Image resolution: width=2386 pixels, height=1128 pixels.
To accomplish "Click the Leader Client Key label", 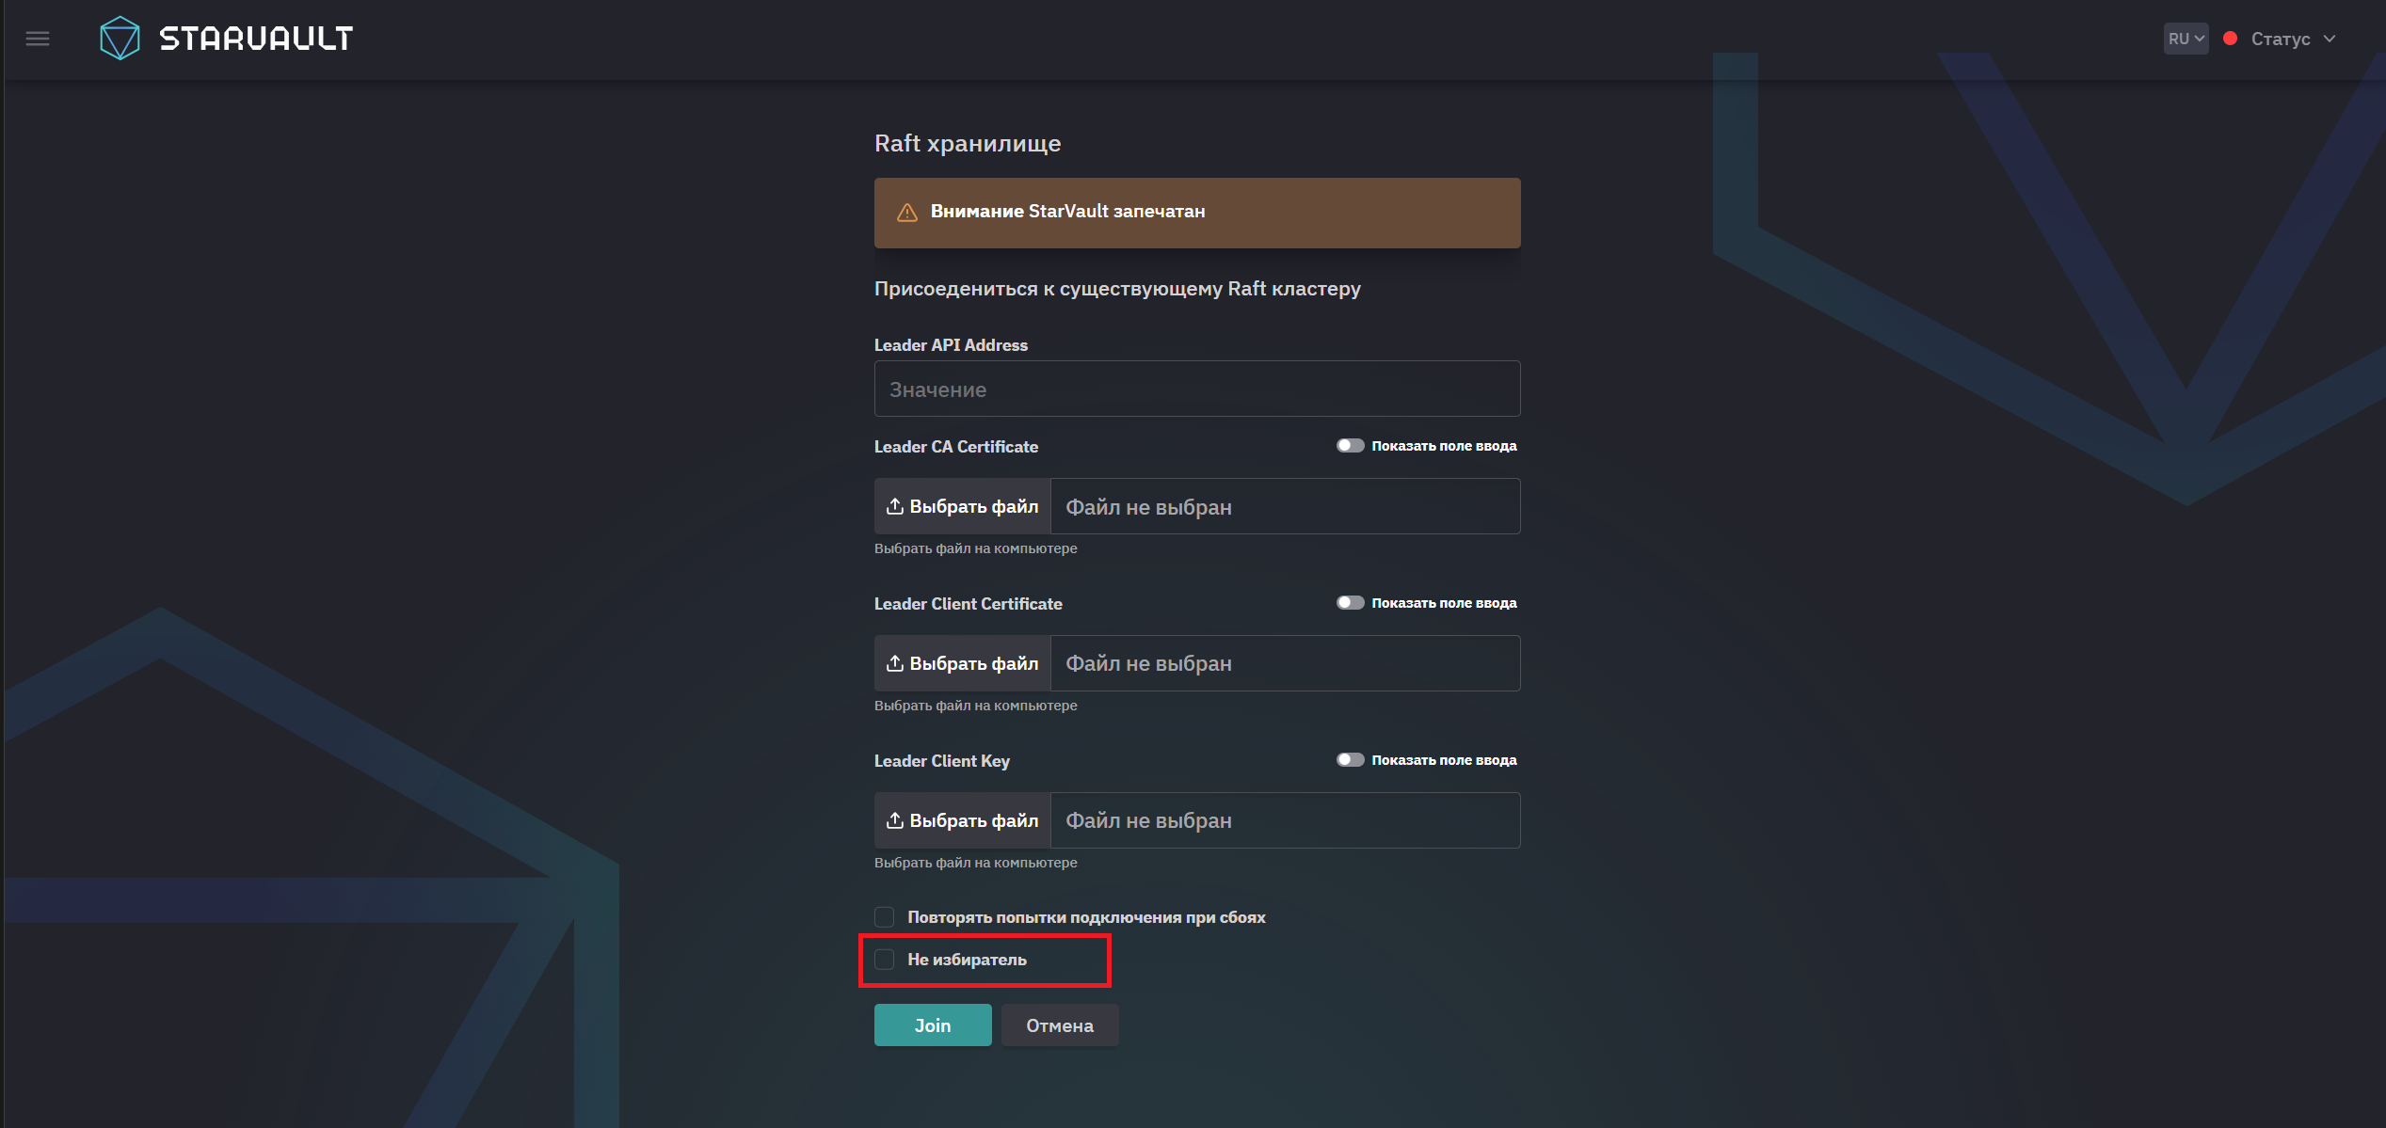I will point(942,761).
